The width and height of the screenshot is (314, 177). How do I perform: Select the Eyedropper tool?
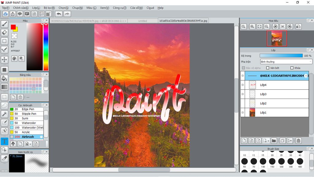tap(4, 158)
